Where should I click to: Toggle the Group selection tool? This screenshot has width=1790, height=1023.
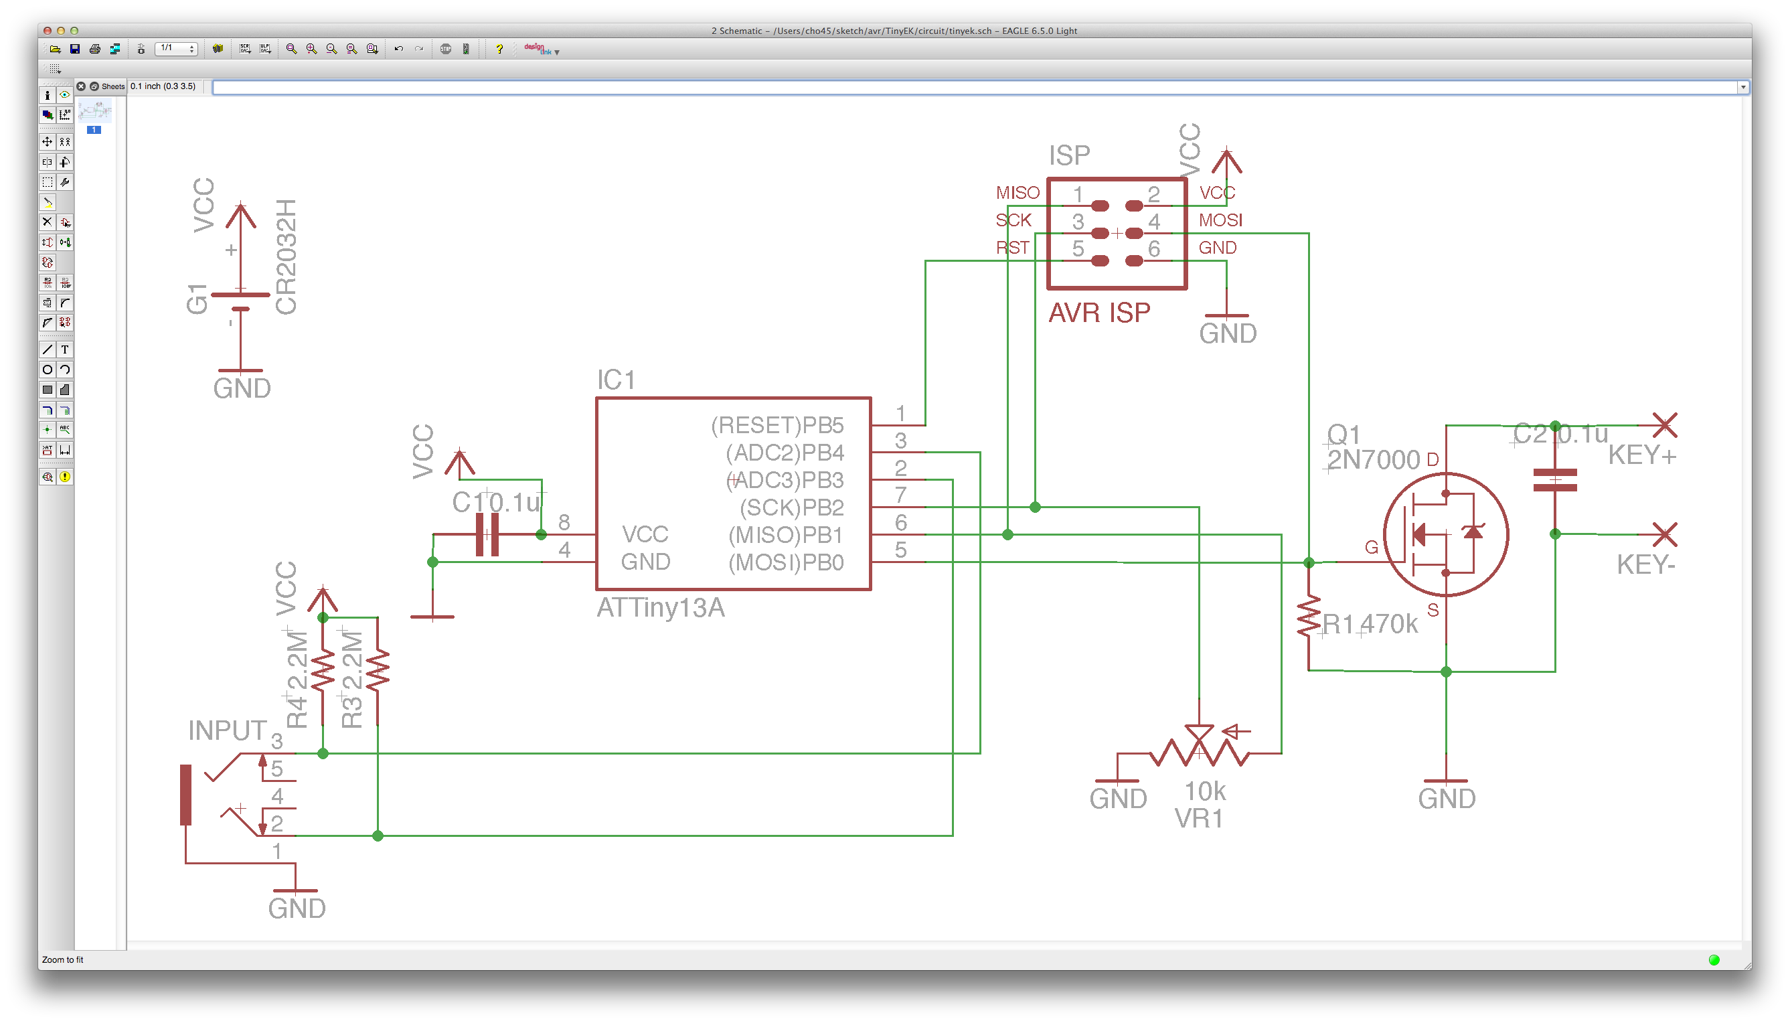(x=47, y=183)
